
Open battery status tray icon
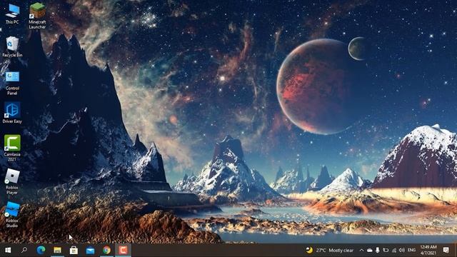coord(386,251)
